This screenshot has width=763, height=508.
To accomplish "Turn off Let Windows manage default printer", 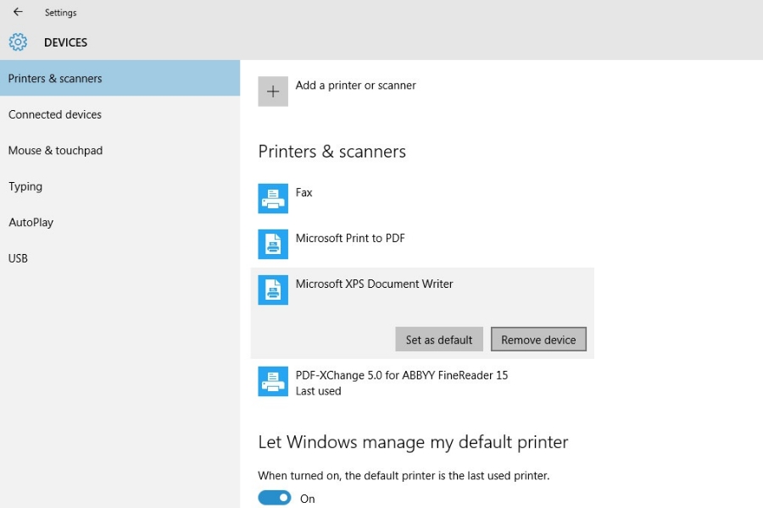I will click(x=275, y=498).
